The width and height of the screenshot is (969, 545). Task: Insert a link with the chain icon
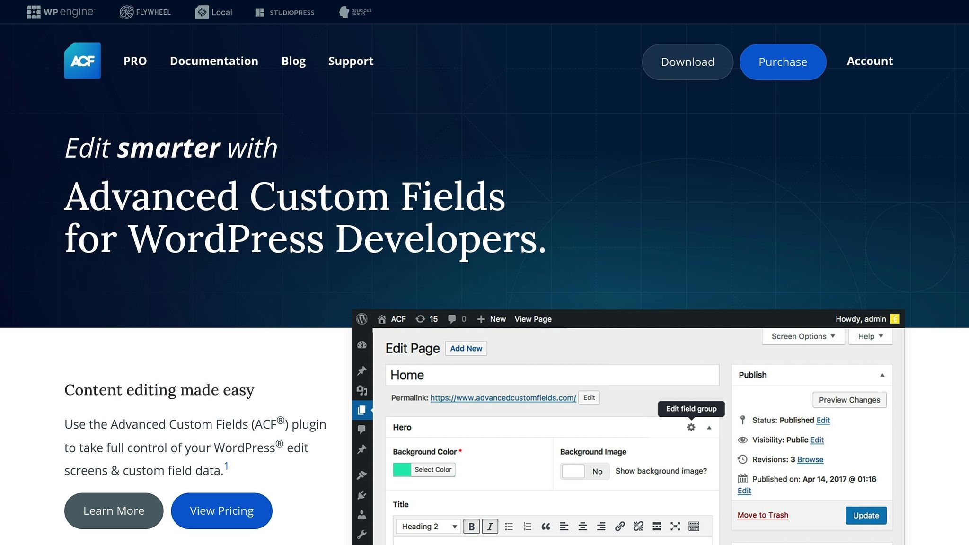[620, 526]
